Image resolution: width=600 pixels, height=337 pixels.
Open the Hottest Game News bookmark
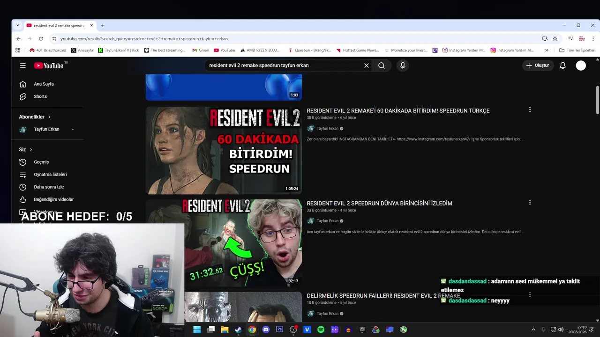357,50
